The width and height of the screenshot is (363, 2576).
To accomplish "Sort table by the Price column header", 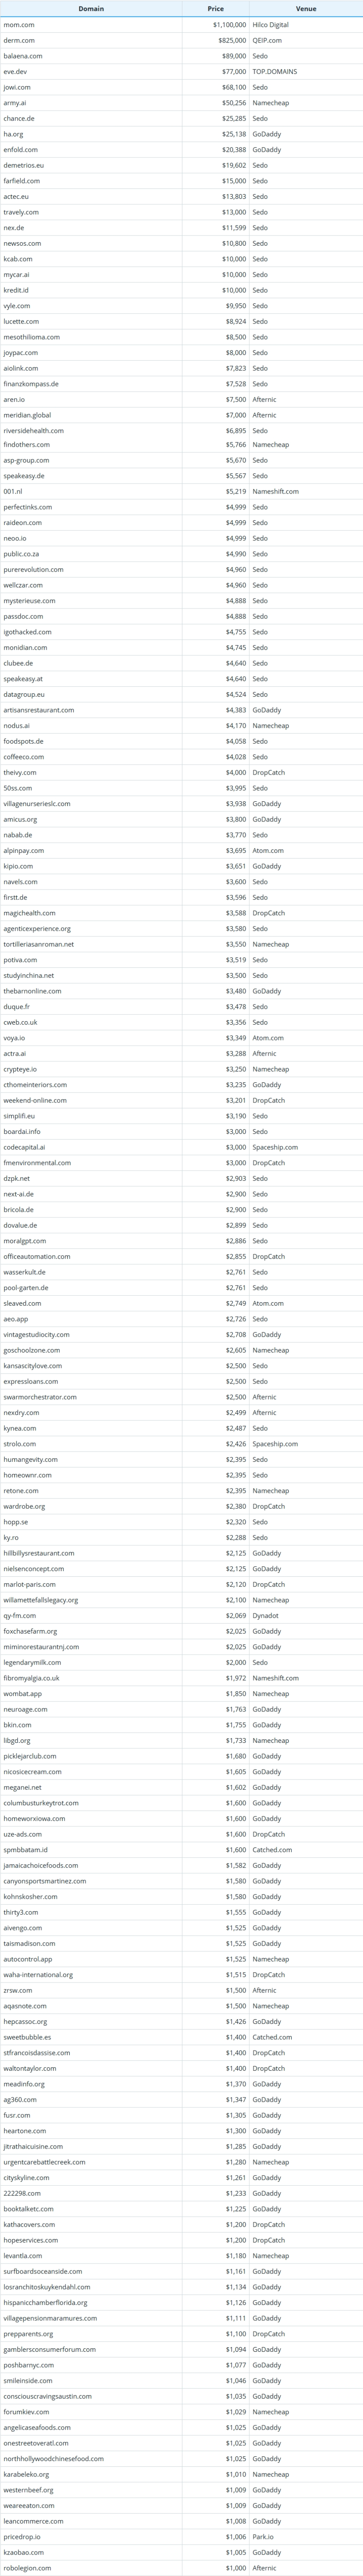I will pyautogui.click(x=216, y=8).
